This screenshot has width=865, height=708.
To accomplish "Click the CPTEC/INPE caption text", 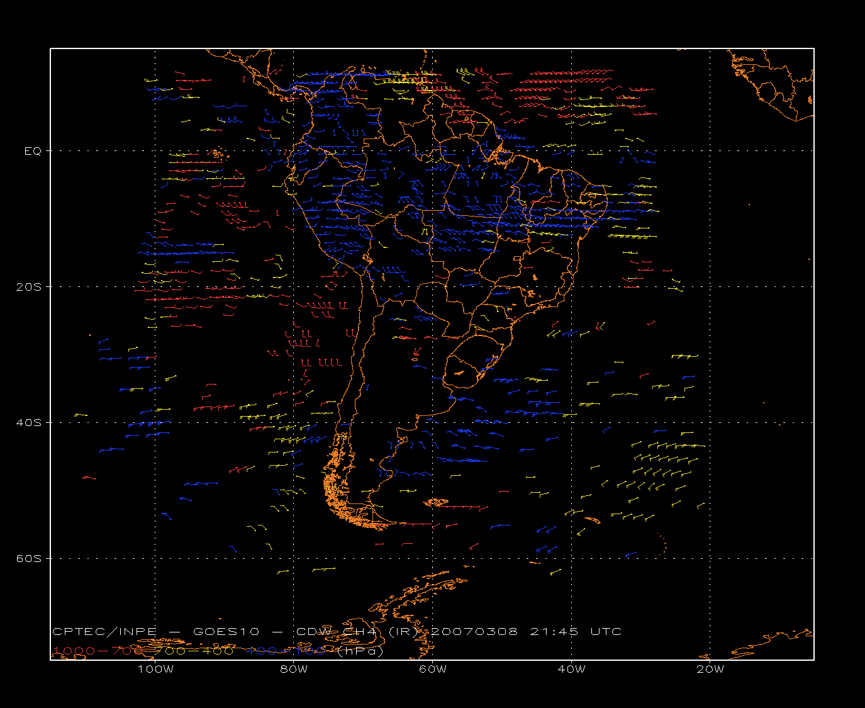I will click(104, 632).
